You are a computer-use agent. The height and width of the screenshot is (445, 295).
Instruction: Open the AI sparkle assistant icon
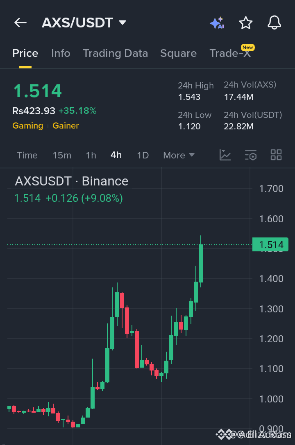click(217, 23)
